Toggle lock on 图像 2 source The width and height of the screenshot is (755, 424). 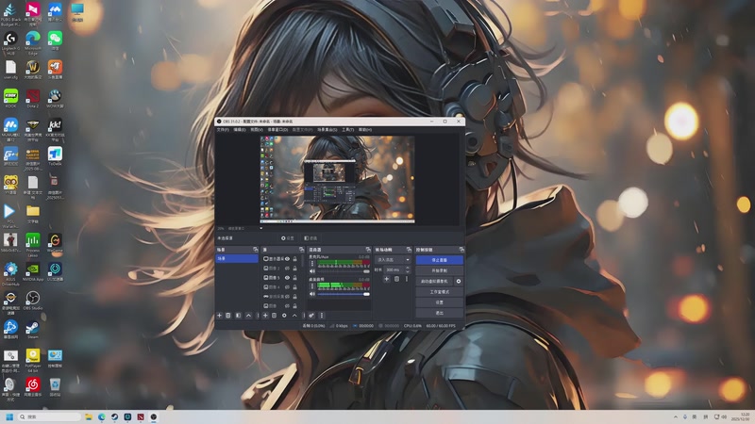[295, 269]
